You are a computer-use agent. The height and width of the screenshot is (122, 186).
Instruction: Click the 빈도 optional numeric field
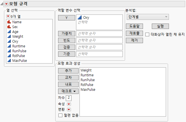pos(99,40)
